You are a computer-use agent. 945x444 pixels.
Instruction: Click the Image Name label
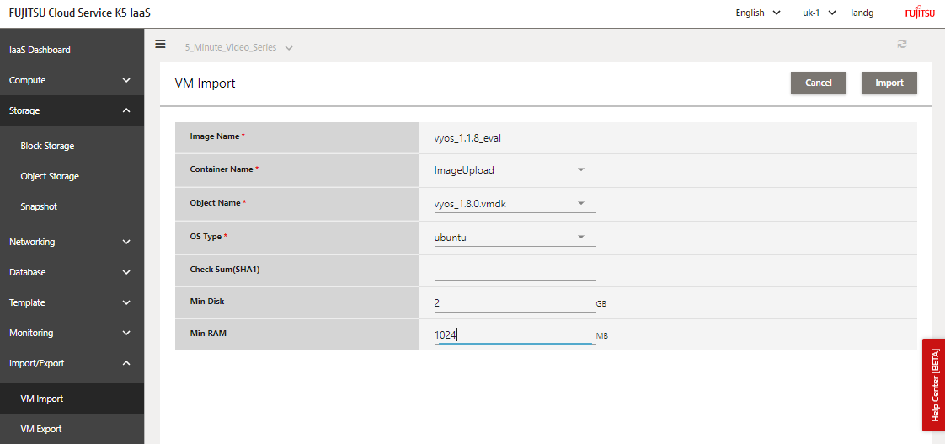click(x=215, y=136)
